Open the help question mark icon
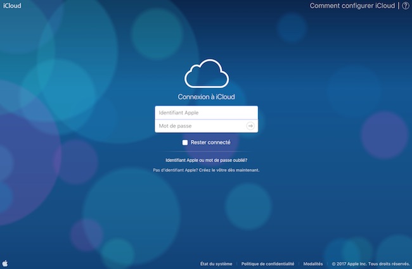The height and width of the screenshot is (269, 412). click(x=406, y=6)
